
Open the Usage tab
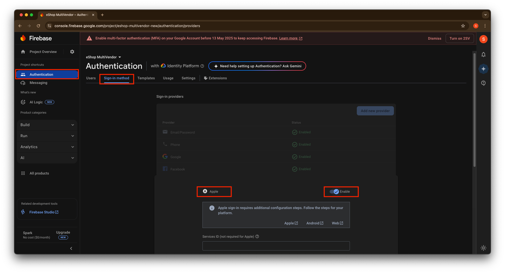tap(168, 78)
